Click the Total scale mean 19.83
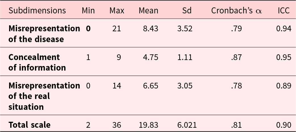Screen dimensions: 296x132 [x=148, y=125]
